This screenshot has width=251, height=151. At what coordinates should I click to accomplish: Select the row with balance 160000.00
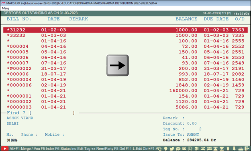[125, 91]
